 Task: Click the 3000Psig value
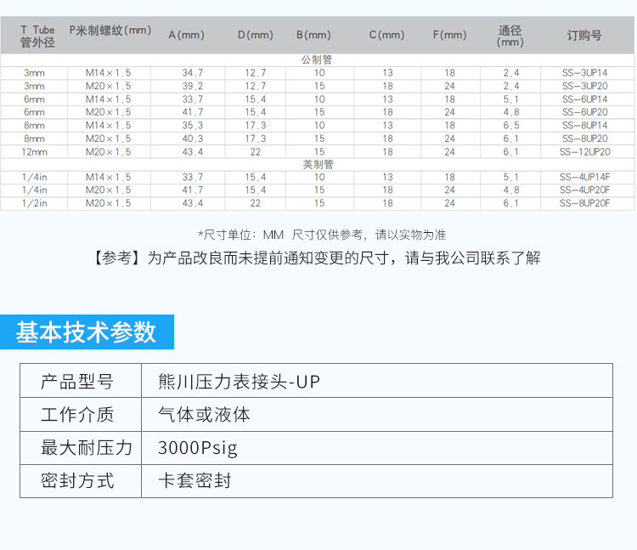[x=197, y=448]
